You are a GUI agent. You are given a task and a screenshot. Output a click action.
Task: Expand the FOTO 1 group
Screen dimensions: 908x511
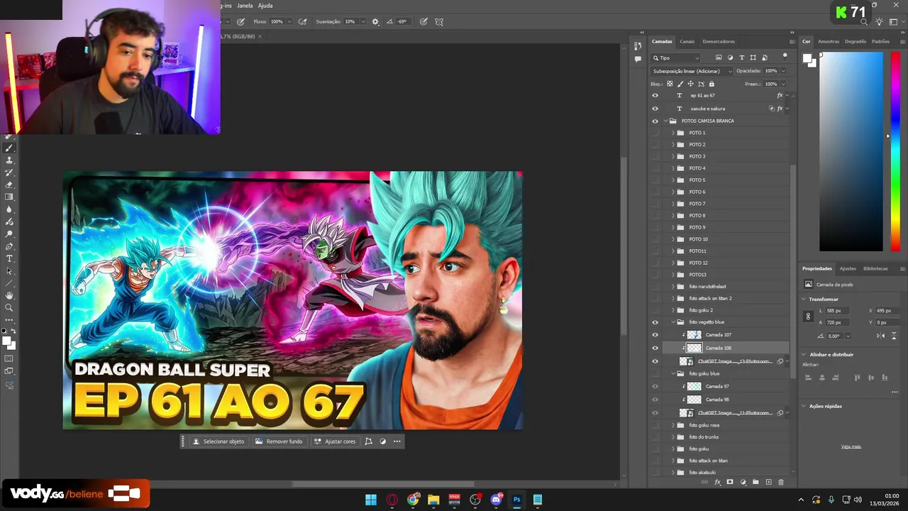coord(673,133)
